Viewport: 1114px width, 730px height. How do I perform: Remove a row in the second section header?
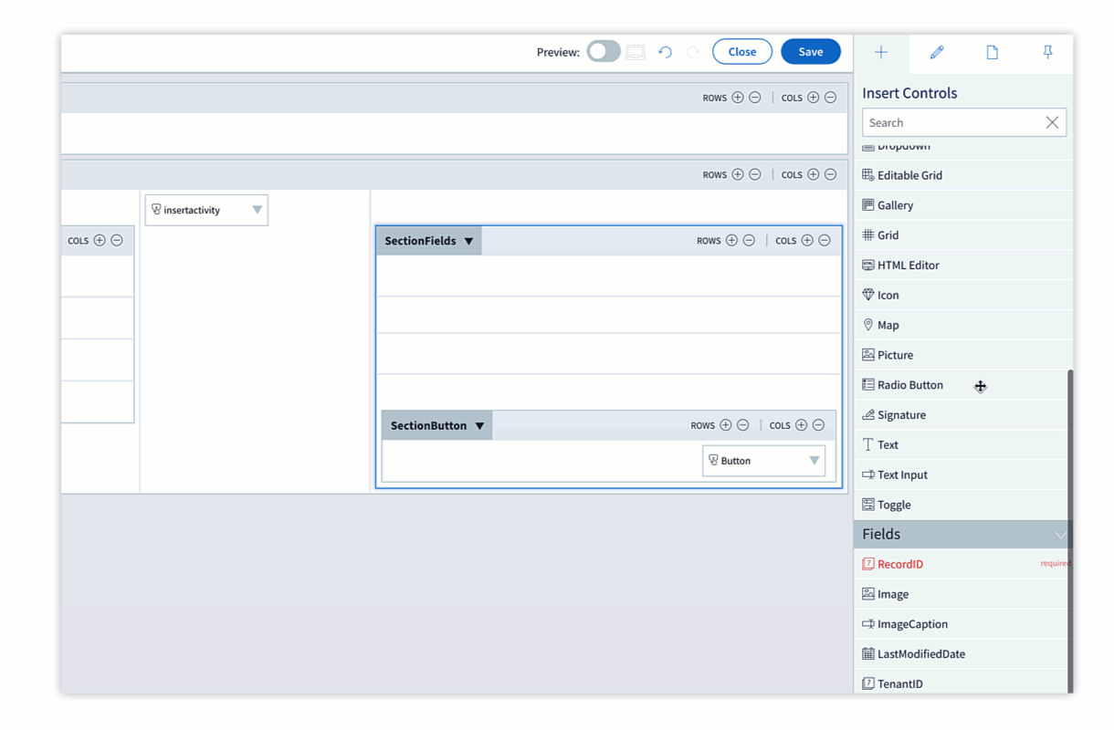(755, 174)
